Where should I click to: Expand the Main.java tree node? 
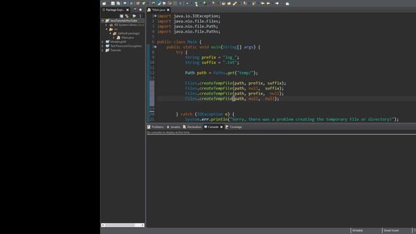tap(114, 38)
